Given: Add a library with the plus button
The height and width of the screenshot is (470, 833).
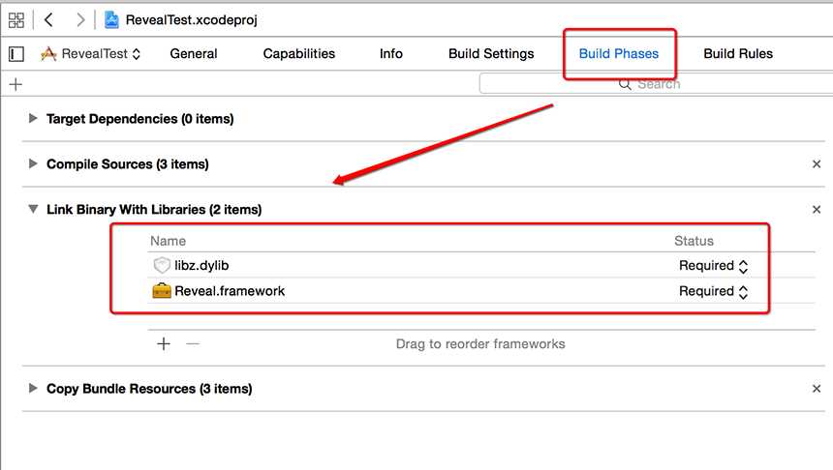Looking at the screenshot, I should (164, 343).
